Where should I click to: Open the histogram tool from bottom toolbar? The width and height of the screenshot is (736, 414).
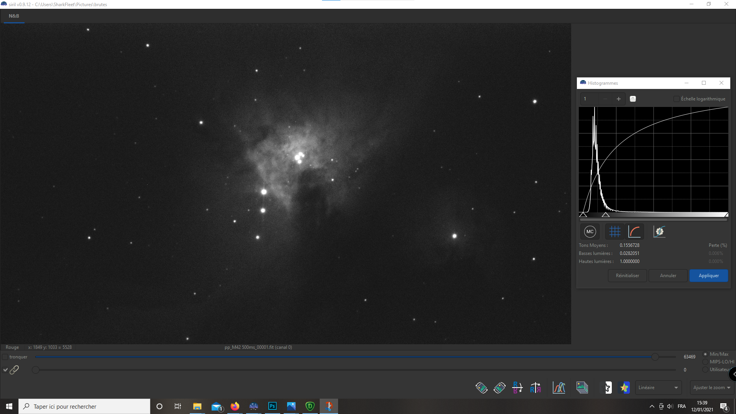pos(559,388)
